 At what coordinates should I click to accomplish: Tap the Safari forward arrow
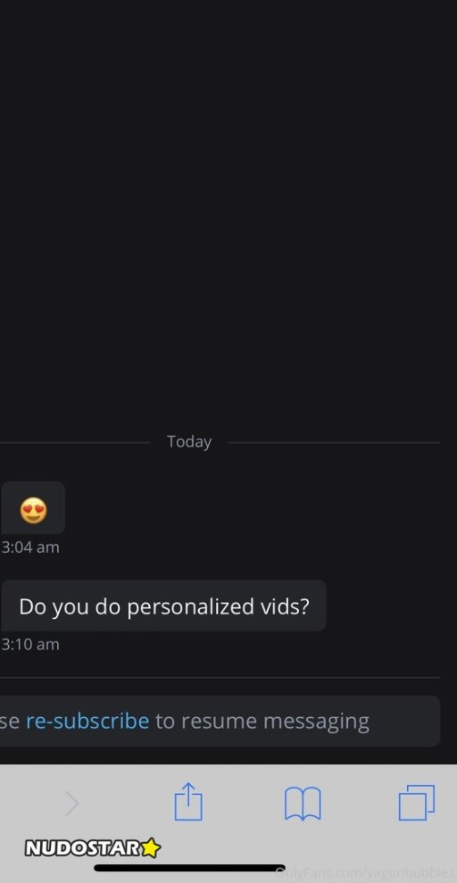(72, 804)
